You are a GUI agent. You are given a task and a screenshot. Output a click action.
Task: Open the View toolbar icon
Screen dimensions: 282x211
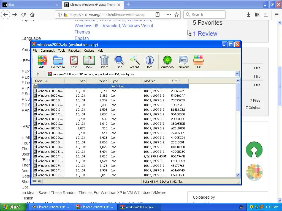(x=89, y=62)
